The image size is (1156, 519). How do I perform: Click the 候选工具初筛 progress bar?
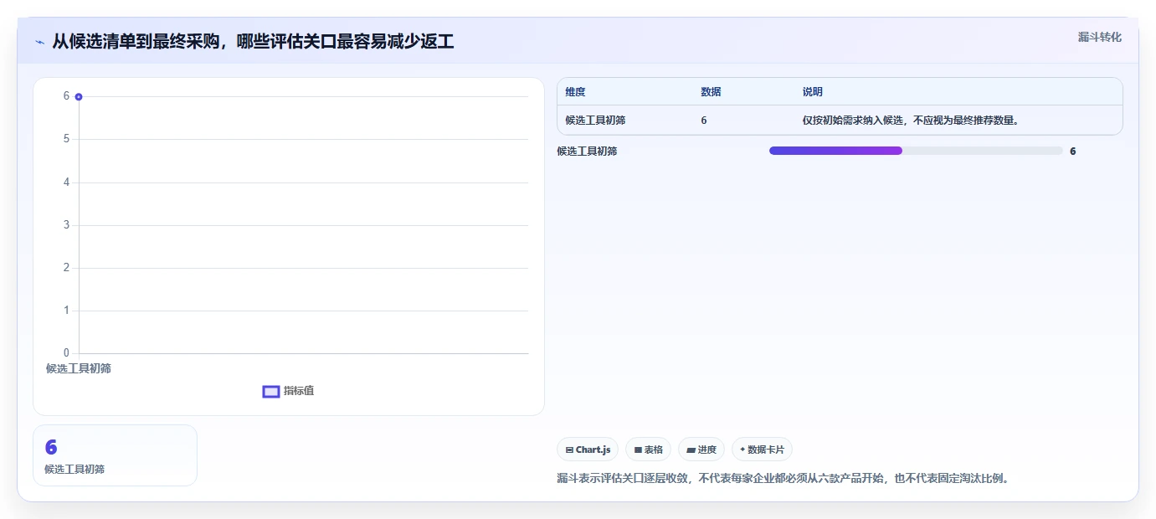(x=916, y=151)
